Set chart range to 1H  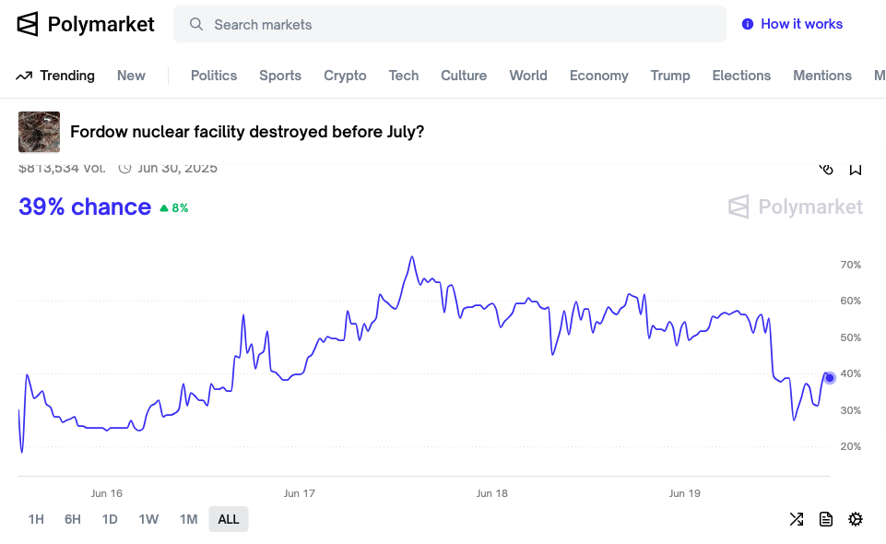36,519
